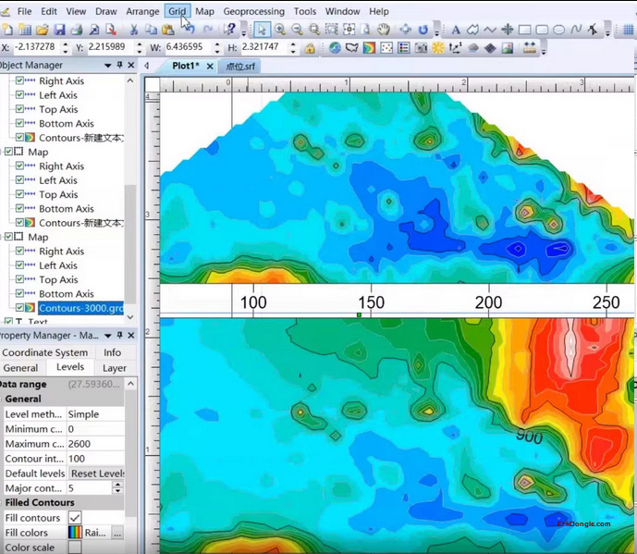
Task: Select the Rectangle drawing tool
Action: pyautogui.click(x=524, y=30)
